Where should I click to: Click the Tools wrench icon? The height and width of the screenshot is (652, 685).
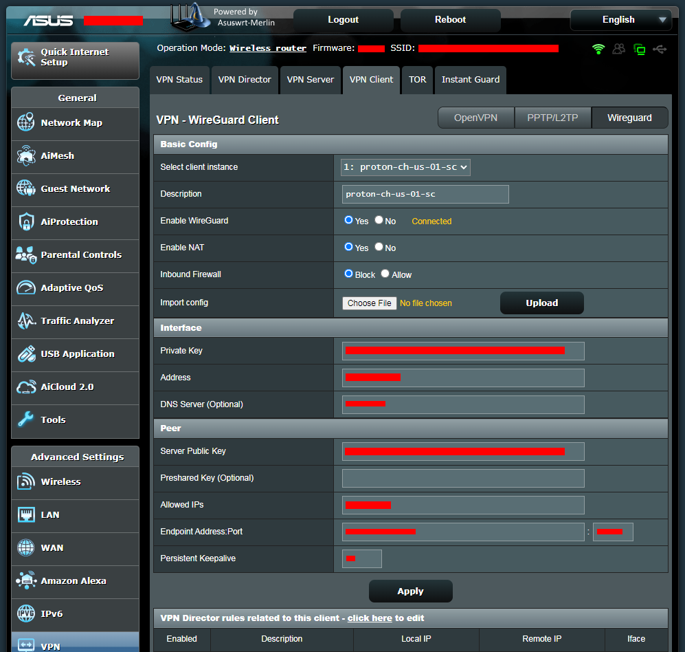point(26,420)
